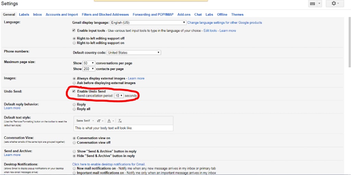This screenshot has width=351, height=175.
Task: Open the settings gear menu
Action: coord(335,3)
